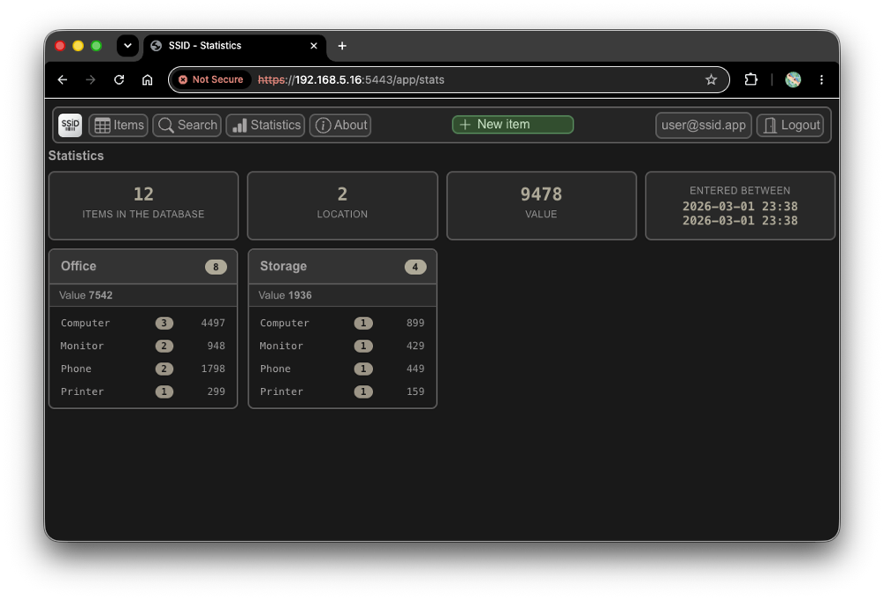Select the Monitor row in Storage
This screenshot has width=884, height=600.
coord(342,346)
